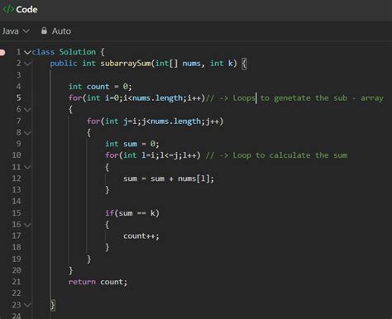Click line number 15 in the gutter
392x319 pixels.
pos(17,212)
